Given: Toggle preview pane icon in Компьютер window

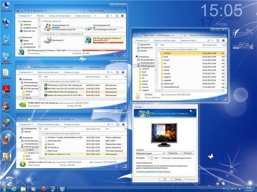Looking at the screenshot, I should click(x=117, y=16).
